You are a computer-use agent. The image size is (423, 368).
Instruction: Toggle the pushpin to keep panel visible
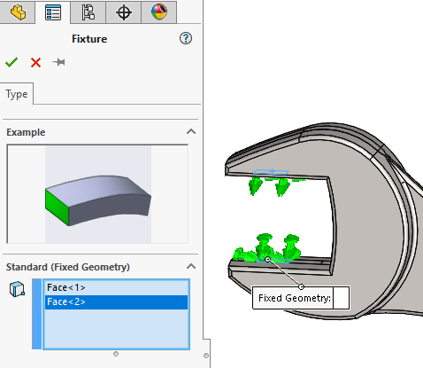click(58, 62)
